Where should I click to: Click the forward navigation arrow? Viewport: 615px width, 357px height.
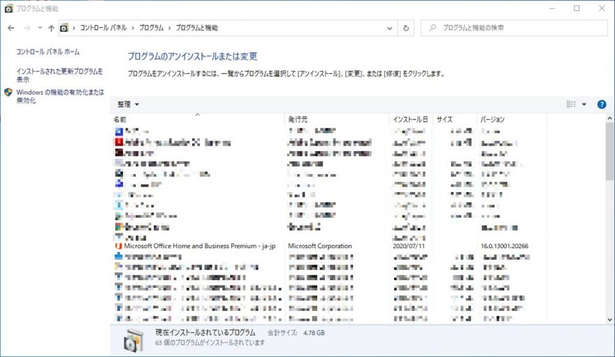coord(27,28)
